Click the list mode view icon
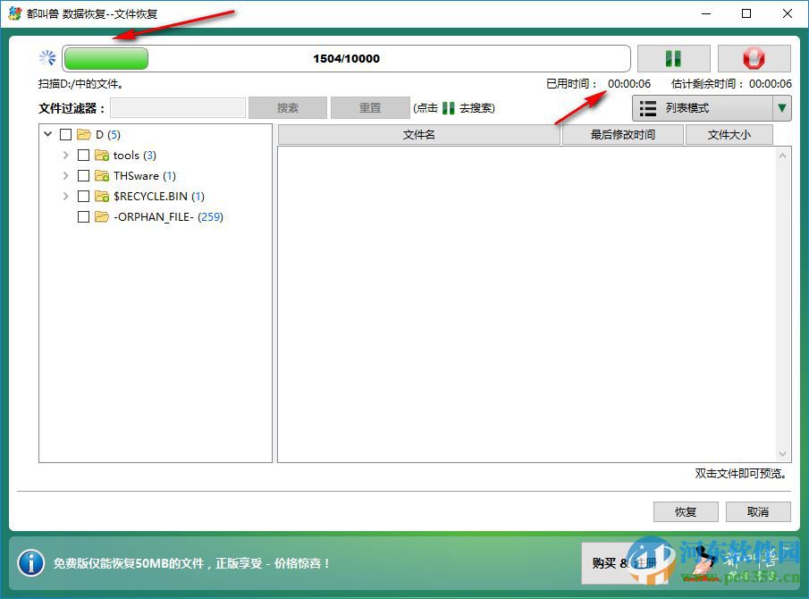The image size is (809, 599). click(x=647, y=107)
